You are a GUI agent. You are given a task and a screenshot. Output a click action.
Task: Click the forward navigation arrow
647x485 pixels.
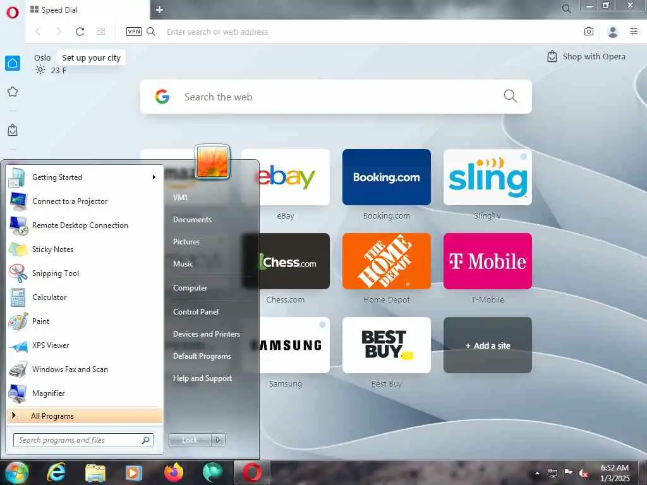[x=59, y=32]
